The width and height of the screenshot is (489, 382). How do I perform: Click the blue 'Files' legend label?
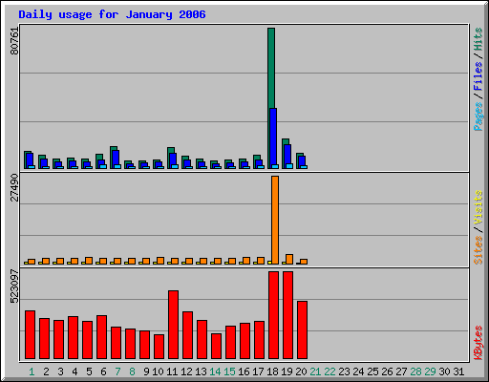(x=478, y=75)
